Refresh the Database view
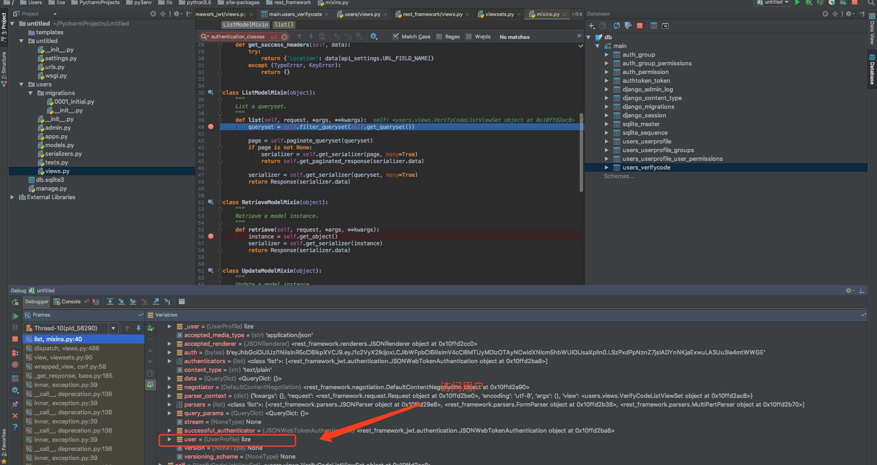Viewport: 877px width, 465px height. 617,26
